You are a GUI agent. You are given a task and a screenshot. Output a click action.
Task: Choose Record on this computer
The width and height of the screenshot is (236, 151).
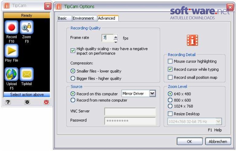pyautogui.click(x=73, y=94)
